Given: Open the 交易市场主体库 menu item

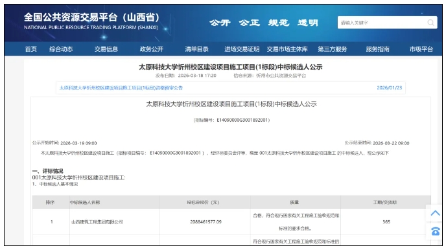Looking at the screenshot, I should point(287,49).
